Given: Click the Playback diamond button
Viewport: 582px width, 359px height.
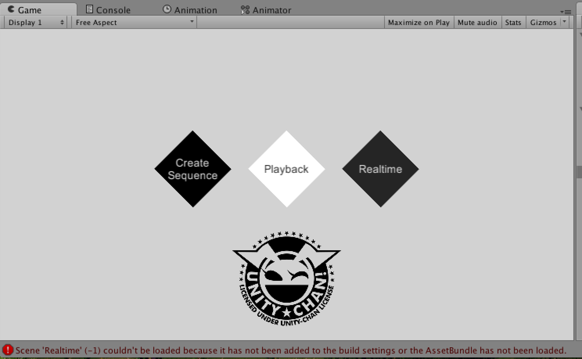Looking at the screenshot, I should point(287,169).
